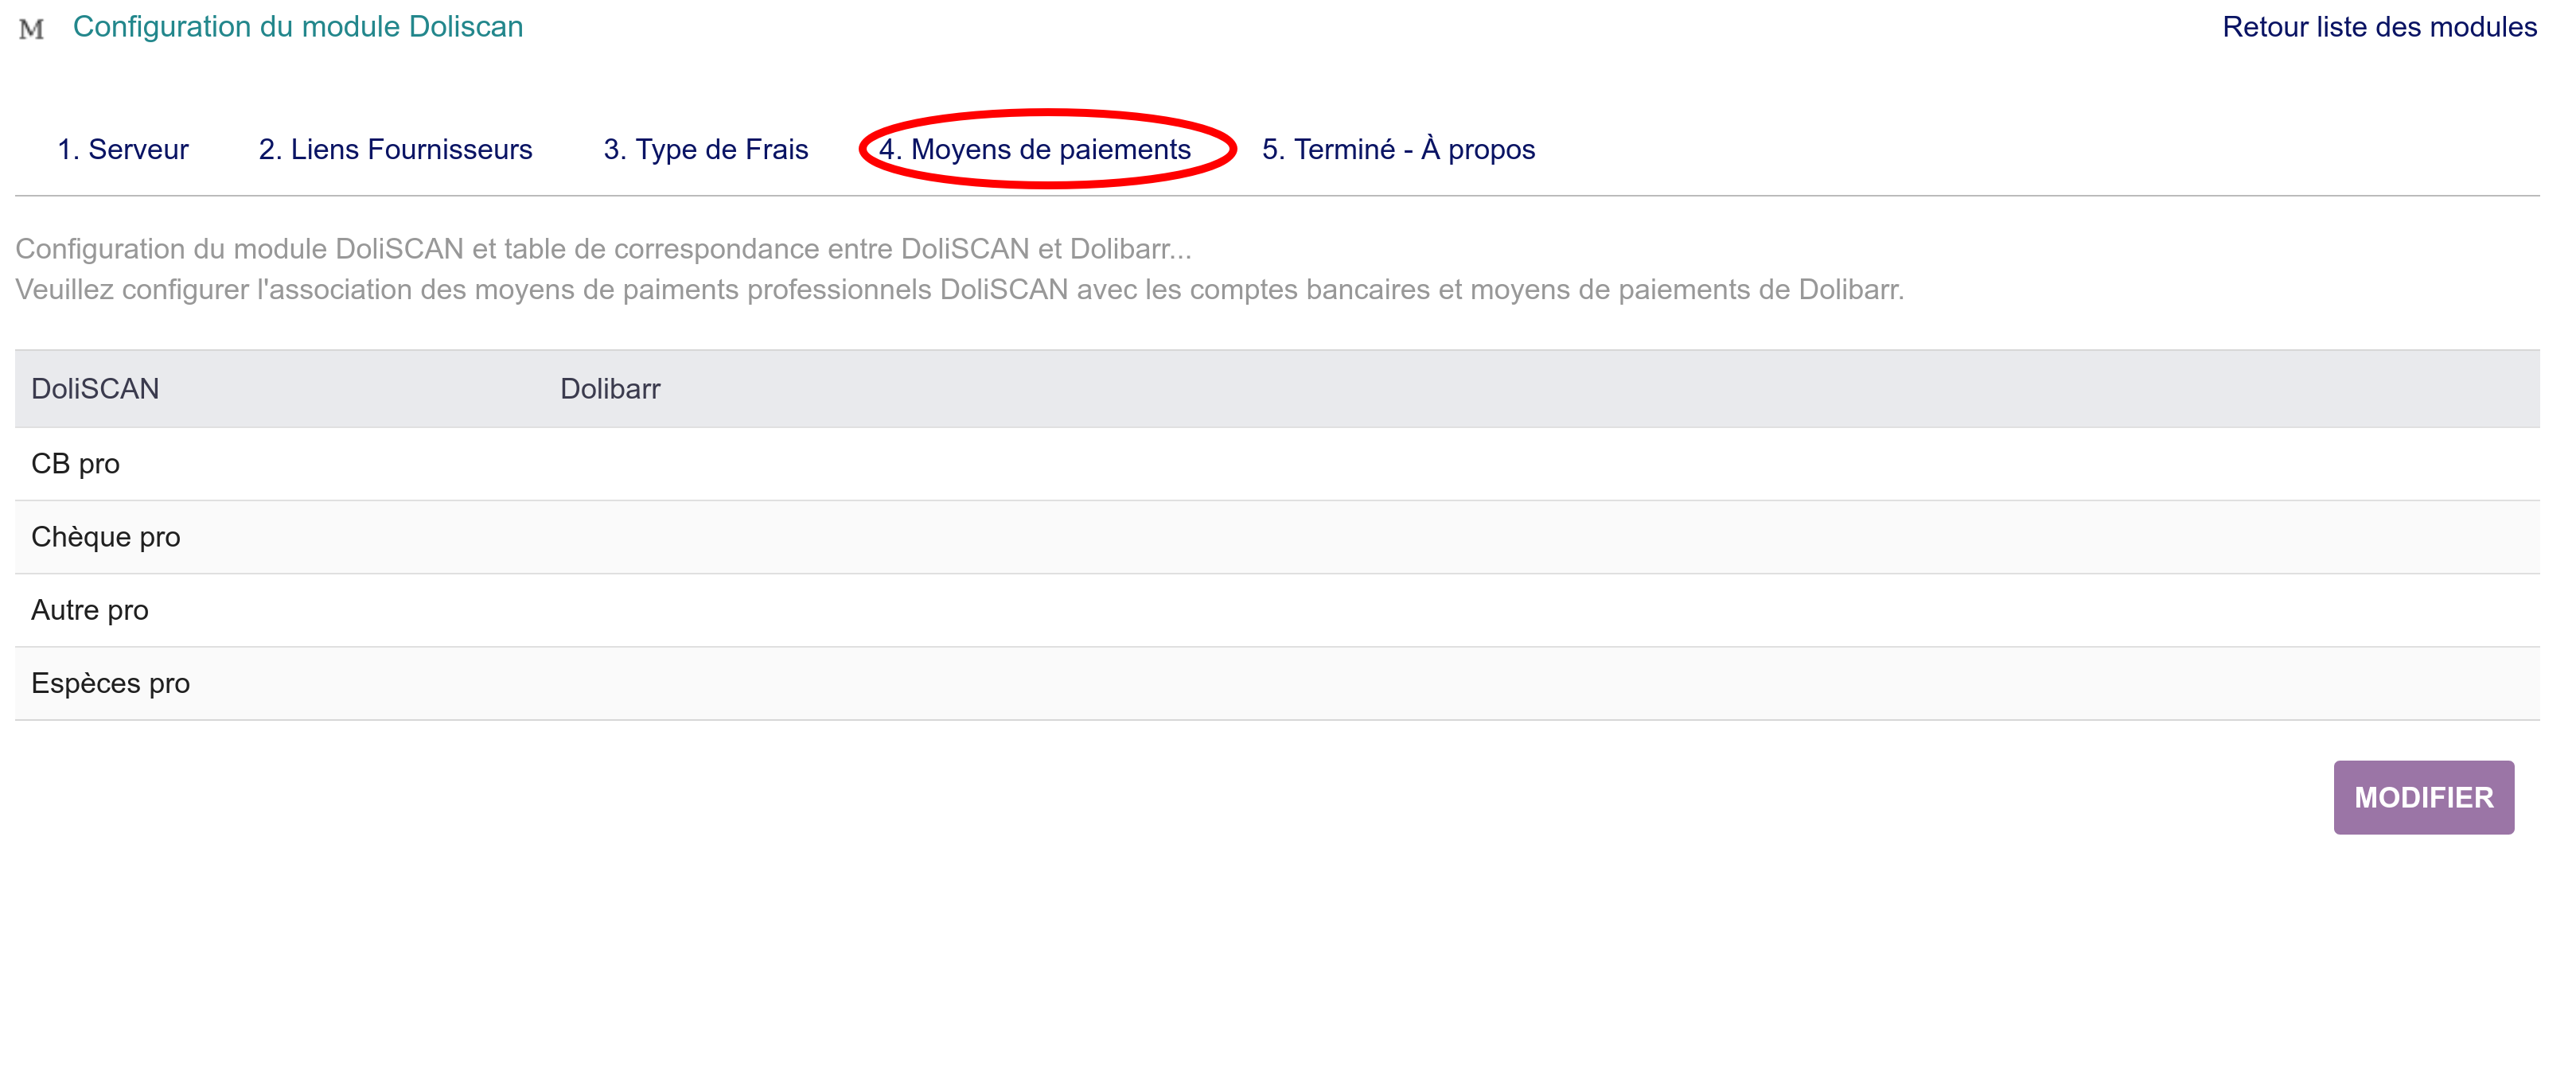Follow 'Retour liste des modules' link
The width and height of the screenshot is (2576, 1086).
(2379, 27)
